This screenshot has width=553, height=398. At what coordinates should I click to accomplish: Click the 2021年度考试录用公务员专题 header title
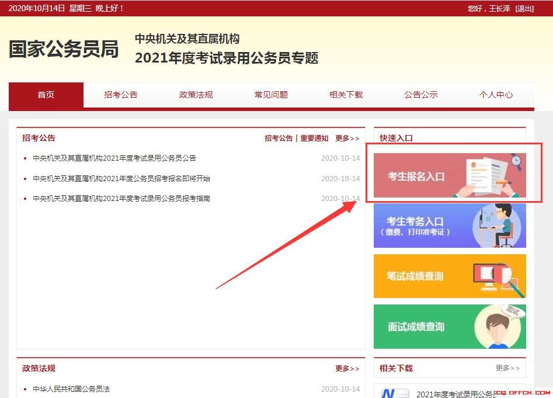[x=227, y=58]
